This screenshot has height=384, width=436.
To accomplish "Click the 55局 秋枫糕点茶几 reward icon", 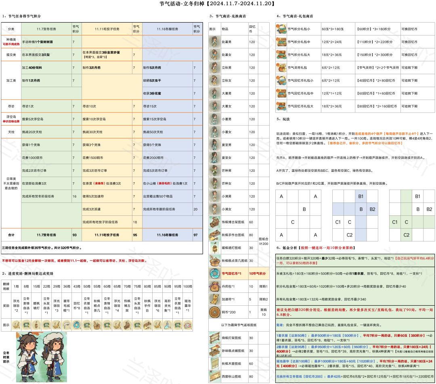I will 97,325.
